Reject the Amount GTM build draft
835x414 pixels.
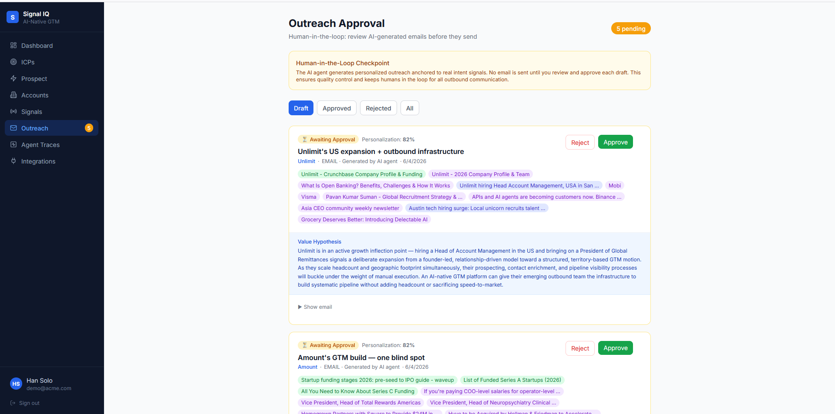point(580,348)
